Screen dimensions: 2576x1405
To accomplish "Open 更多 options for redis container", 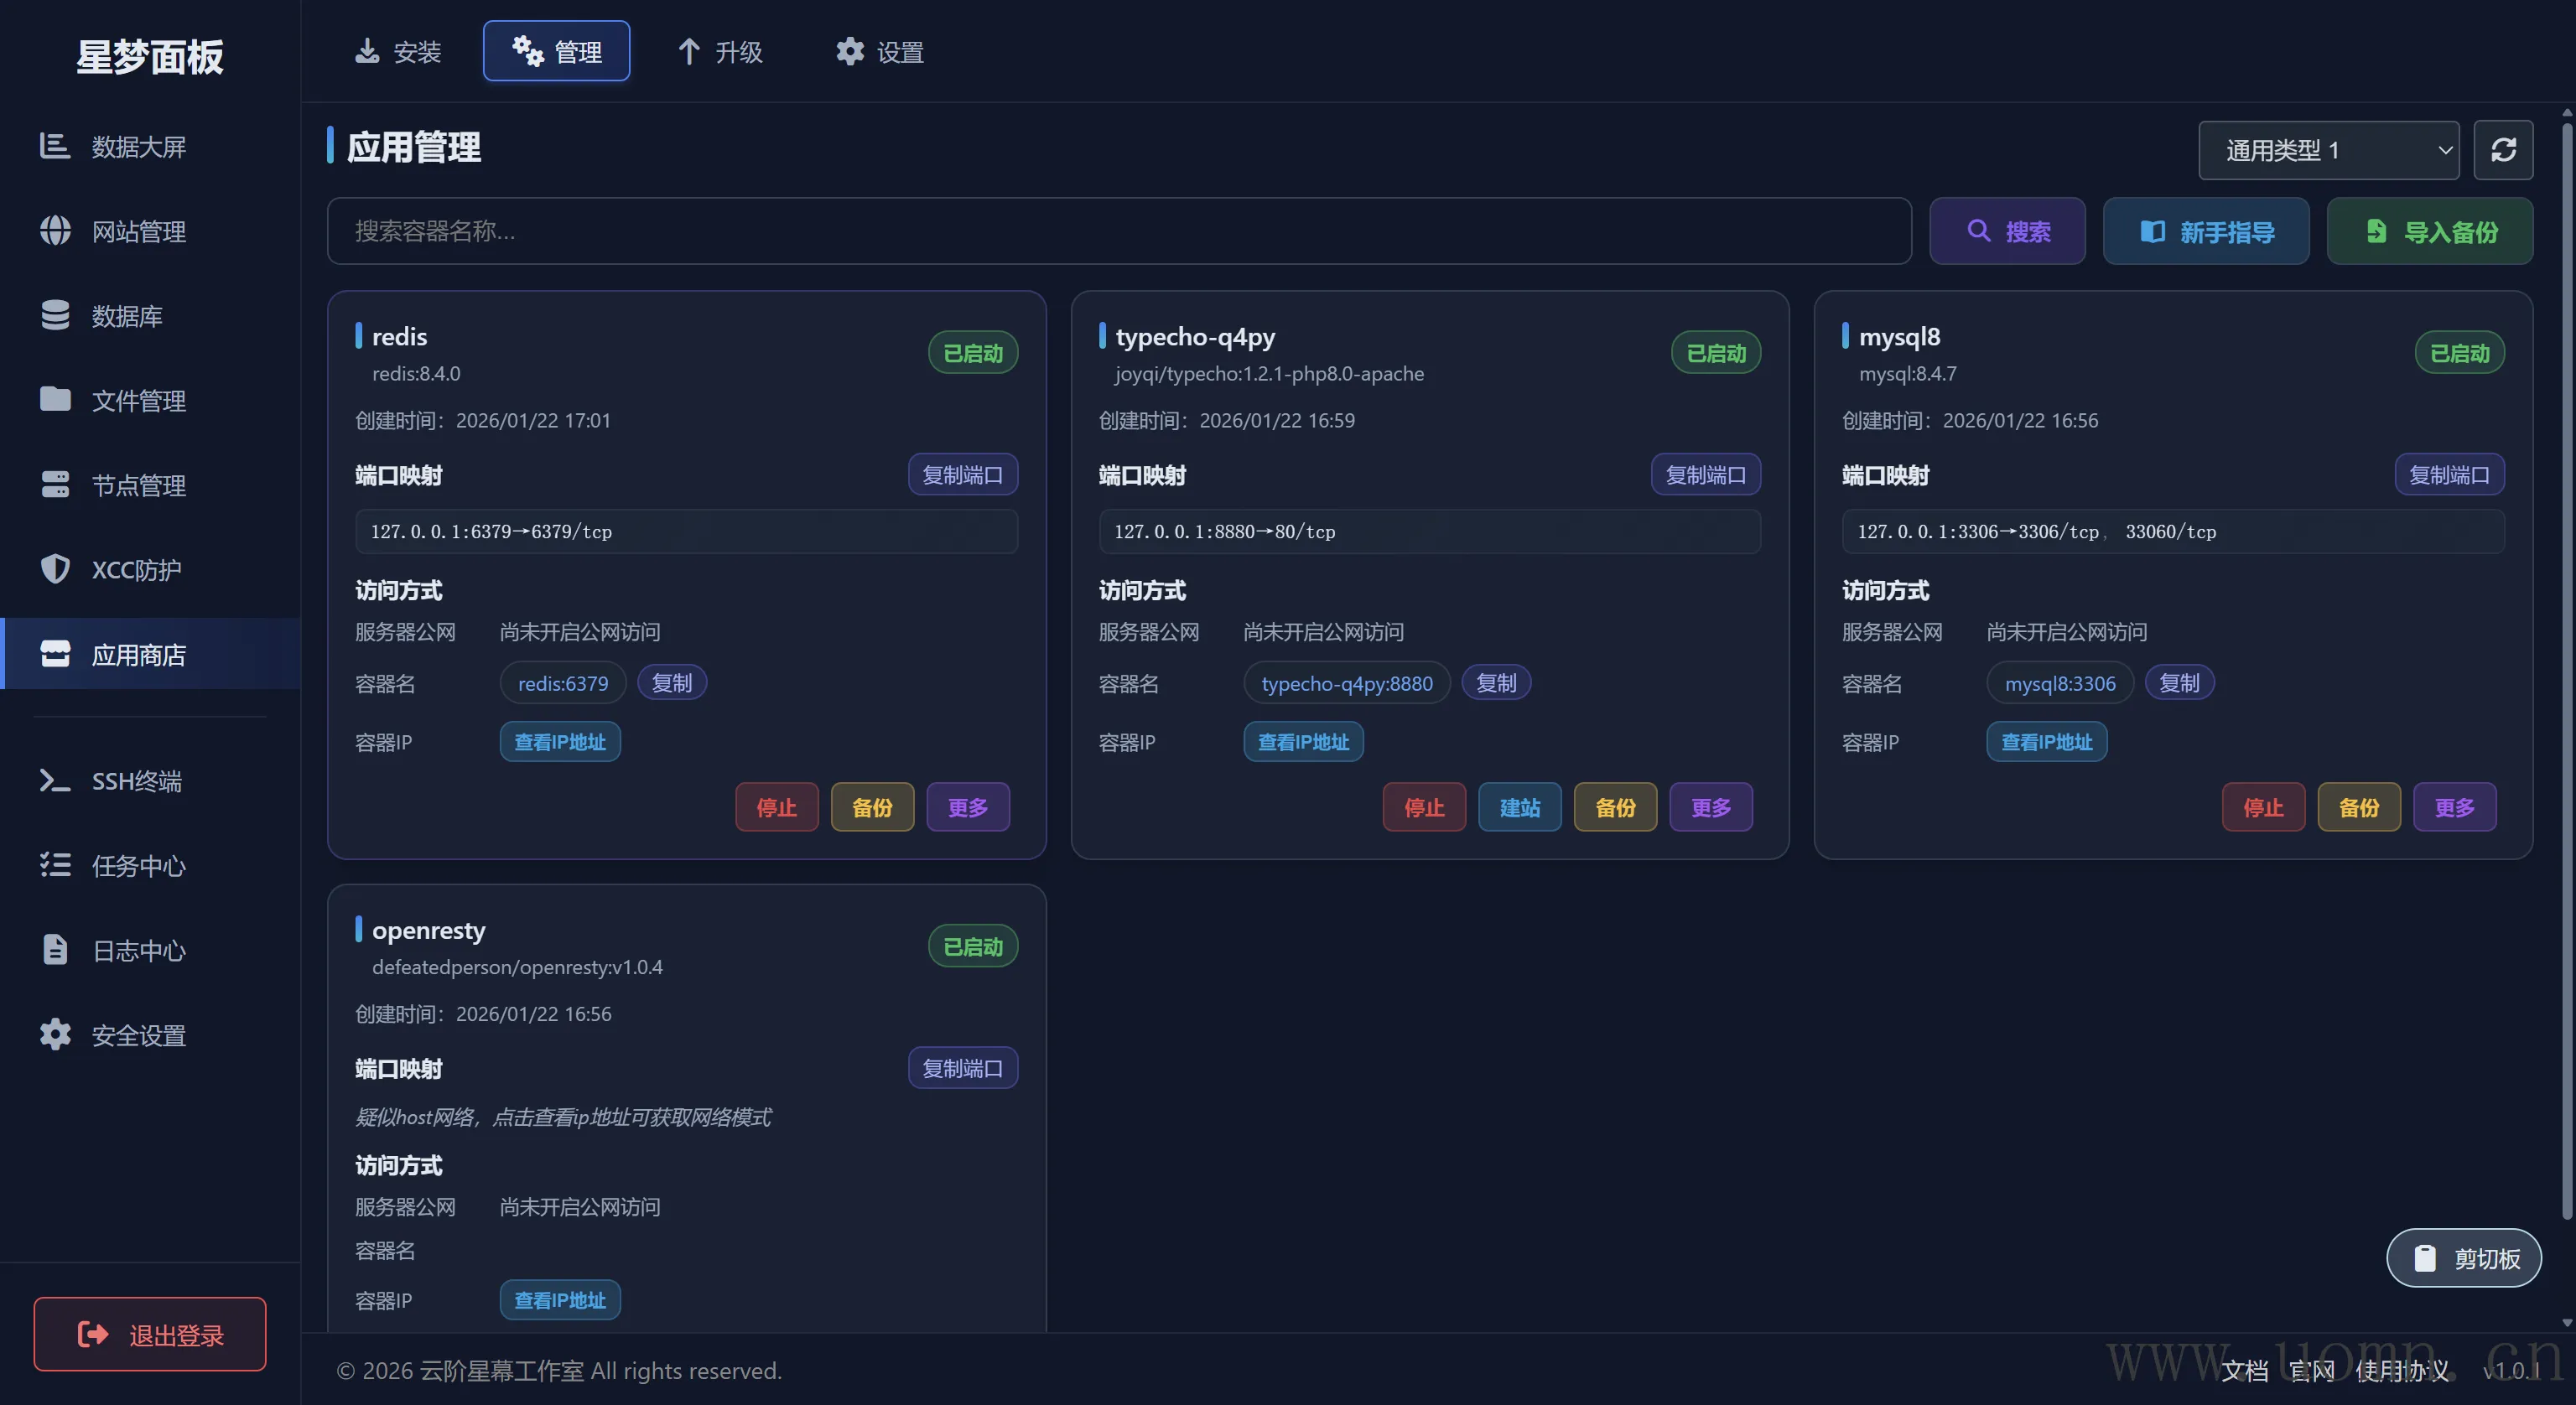I will point(967,807).
